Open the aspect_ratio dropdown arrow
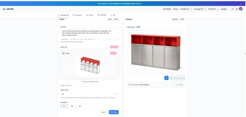 [x=117, y=94]
